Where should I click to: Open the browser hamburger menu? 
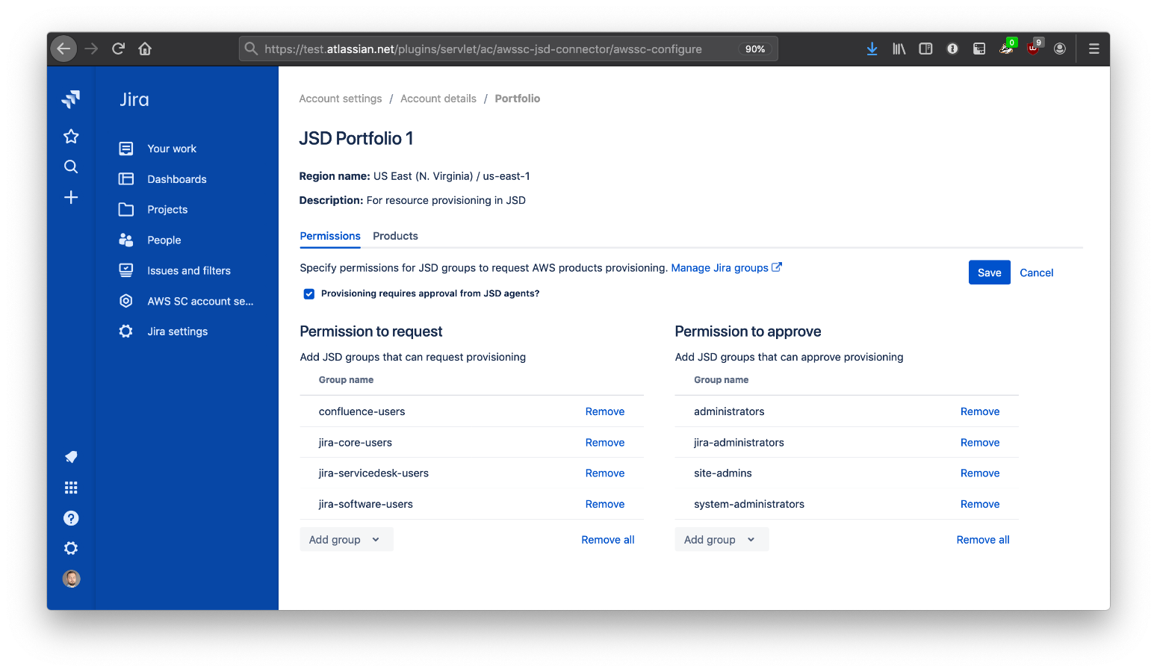[1094, 49]
